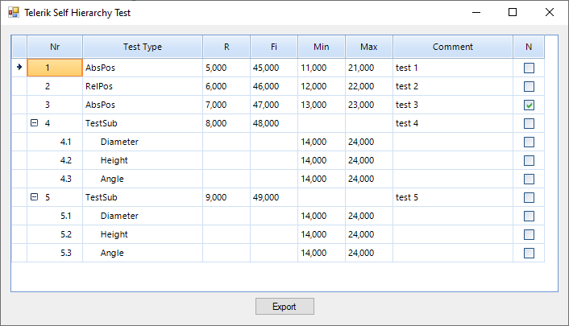
Task: Click the Comment column header
Action: (x=453, y=47)
